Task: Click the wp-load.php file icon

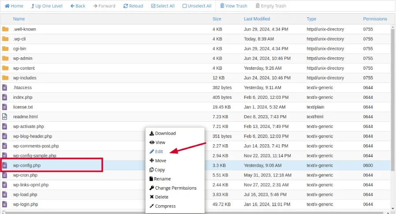Action: (x=4, y=195)
